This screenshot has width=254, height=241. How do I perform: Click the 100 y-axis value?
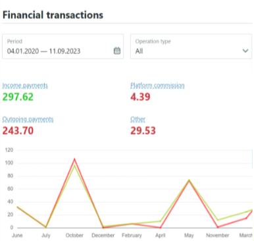9,163
